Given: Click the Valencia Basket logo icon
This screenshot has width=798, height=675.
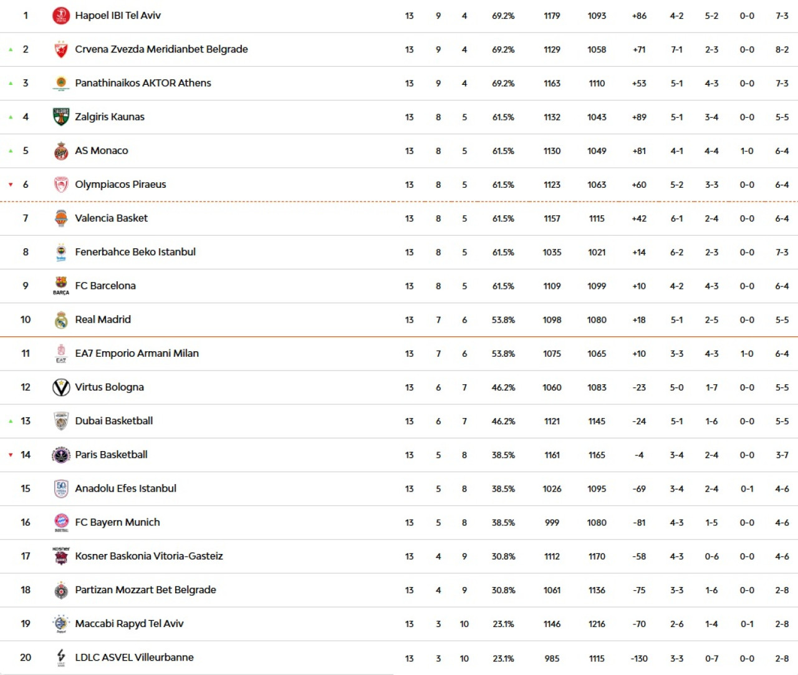Looking at the screenshot, I should (61, 218).
